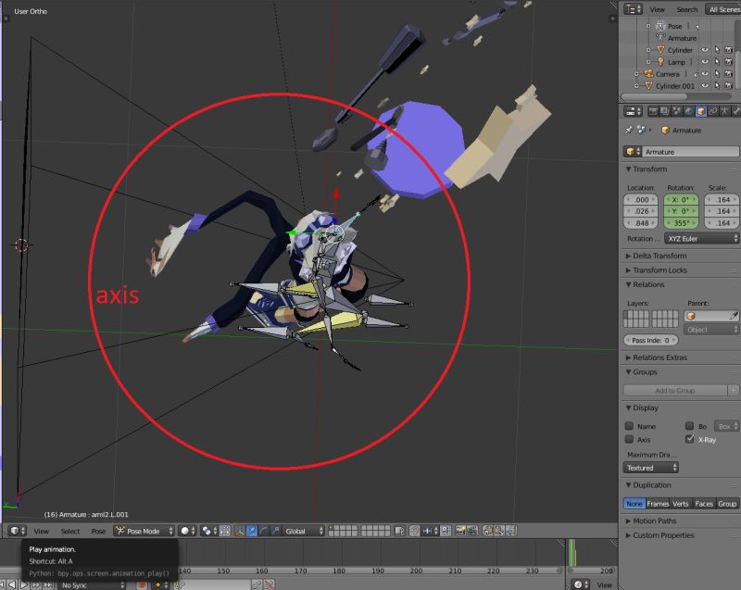Disable the X-Ray checkbox
The width and height of the screenshot is (741, 590).
point(689,439)
